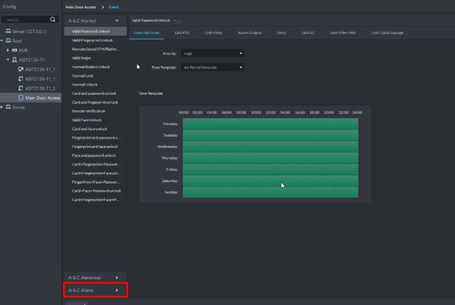Click inside the device search field
Image resolution: width=455 pixels, height=305 pixels.
point(26,20)
